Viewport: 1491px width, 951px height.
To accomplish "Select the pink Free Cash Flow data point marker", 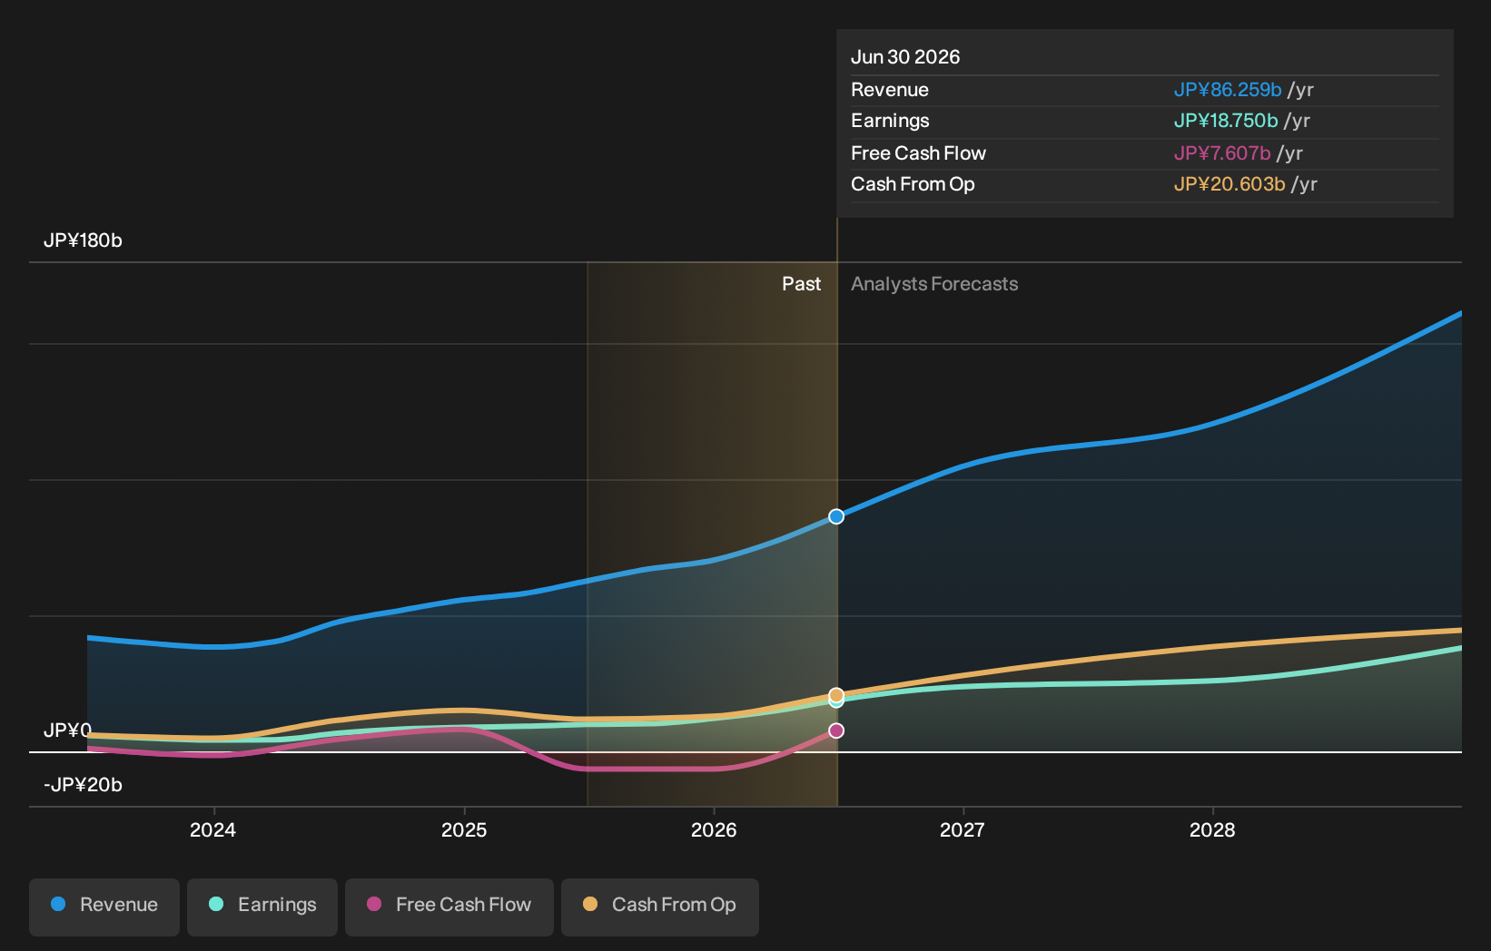I will 836,730.
